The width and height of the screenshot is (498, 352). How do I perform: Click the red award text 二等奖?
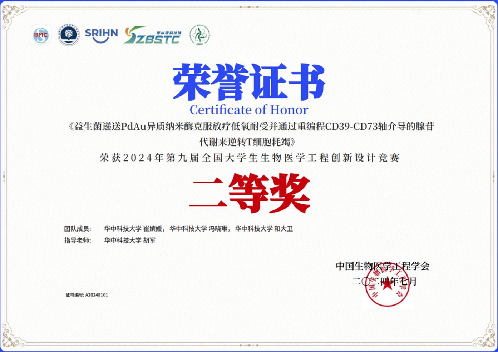coord(249,193)
